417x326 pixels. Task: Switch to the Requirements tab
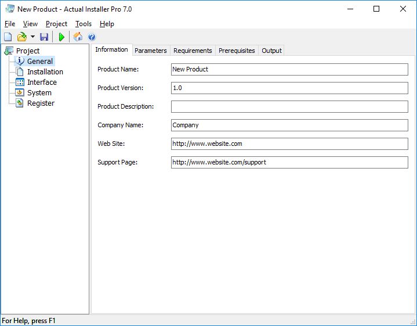(x=193, y=51)
